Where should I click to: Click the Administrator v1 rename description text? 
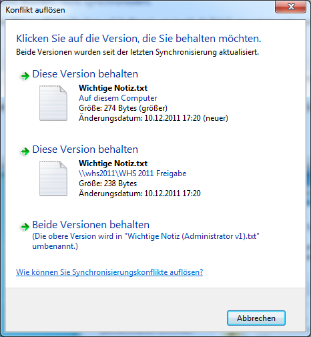146,241
